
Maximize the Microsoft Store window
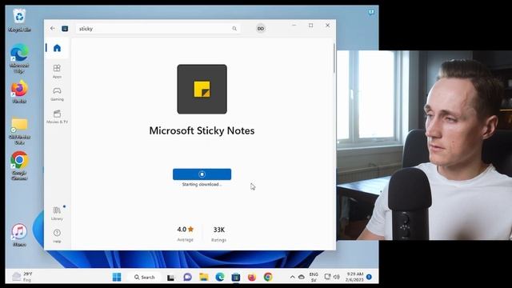point(311,25)
